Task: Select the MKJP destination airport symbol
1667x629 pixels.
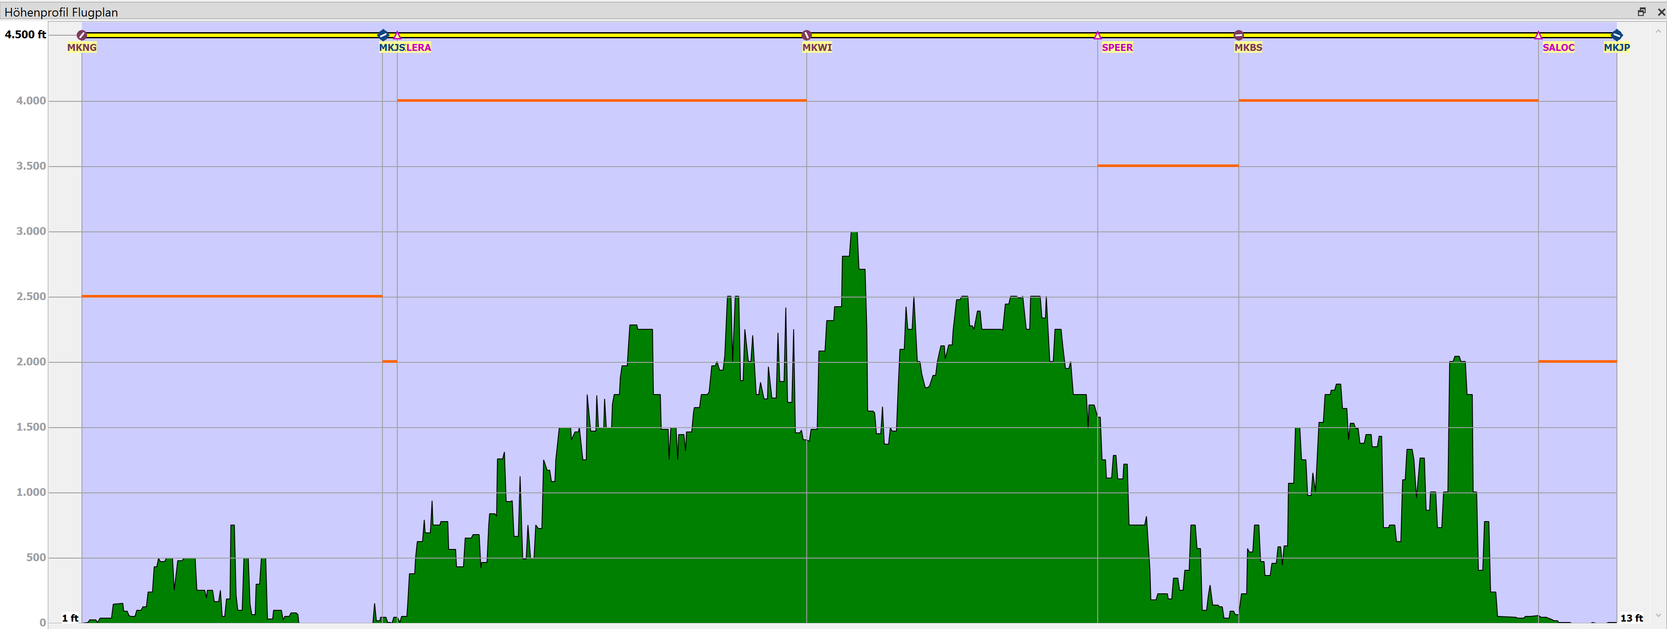Action: click(1616, 35)
